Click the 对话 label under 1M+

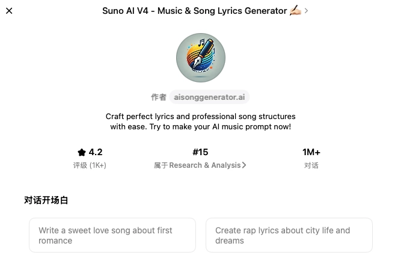pyautogui.click(x=311, y=165)
